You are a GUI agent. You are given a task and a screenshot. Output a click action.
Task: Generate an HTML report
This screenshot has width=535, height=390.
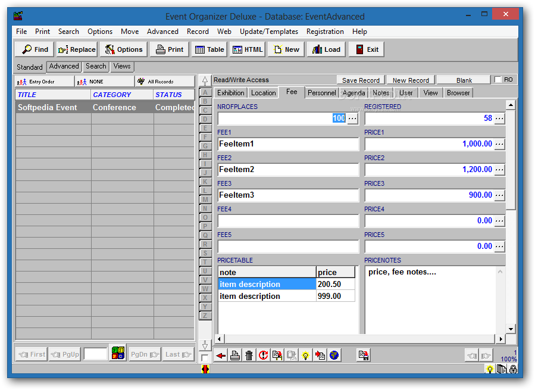coord(248,49)
